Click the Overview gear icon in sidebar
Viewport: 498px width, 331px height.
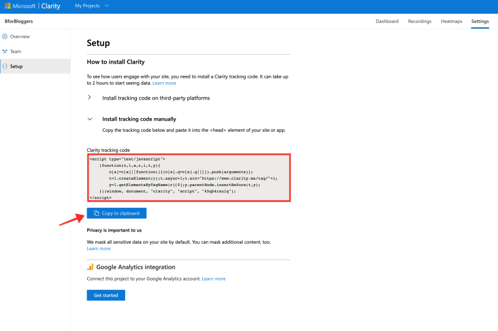(x=5, y=37)
